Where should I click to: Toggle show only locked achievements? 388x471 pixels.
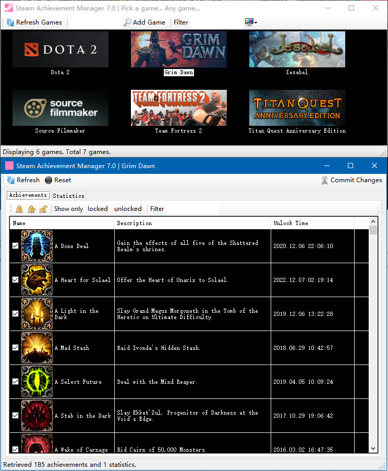click(98, 209)
